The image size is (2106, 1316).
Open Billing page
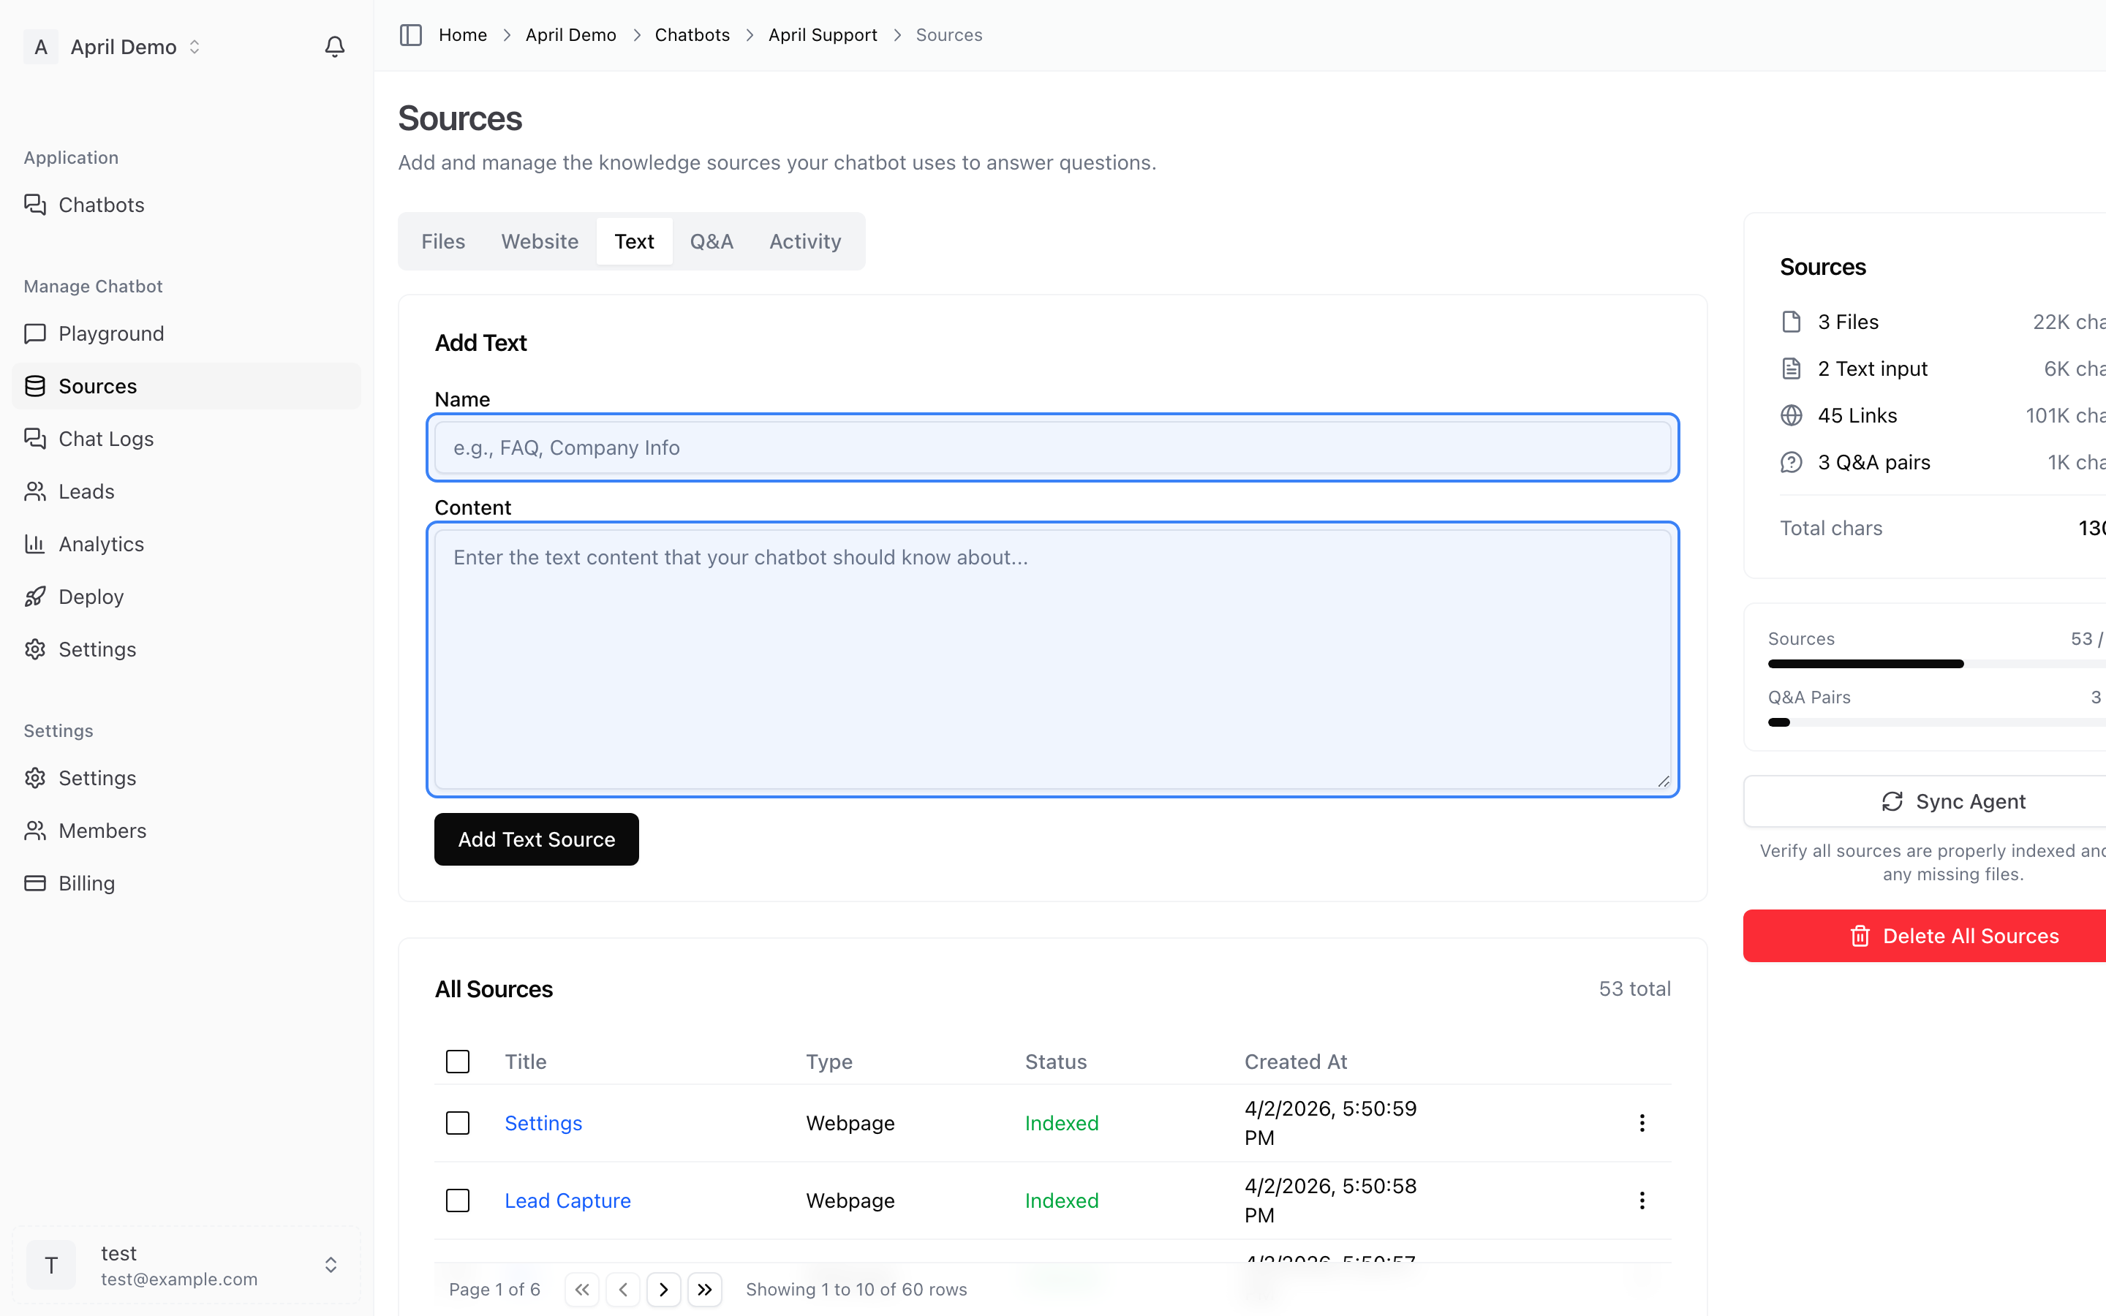[x=186, y=883]
